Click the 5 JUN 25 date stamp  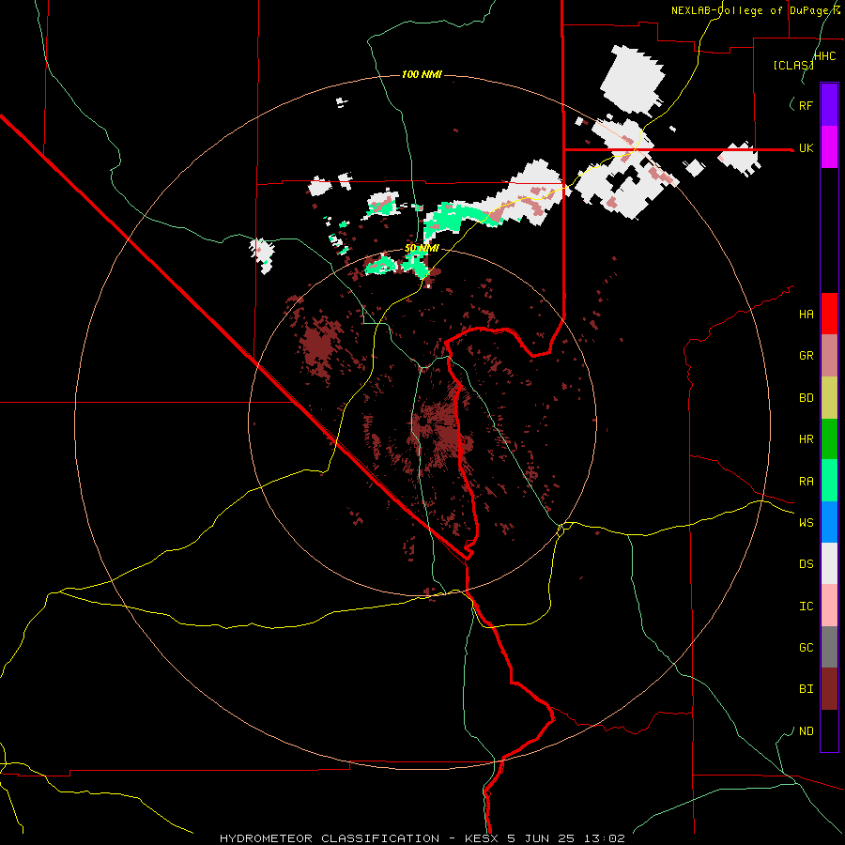pos(541,838)
